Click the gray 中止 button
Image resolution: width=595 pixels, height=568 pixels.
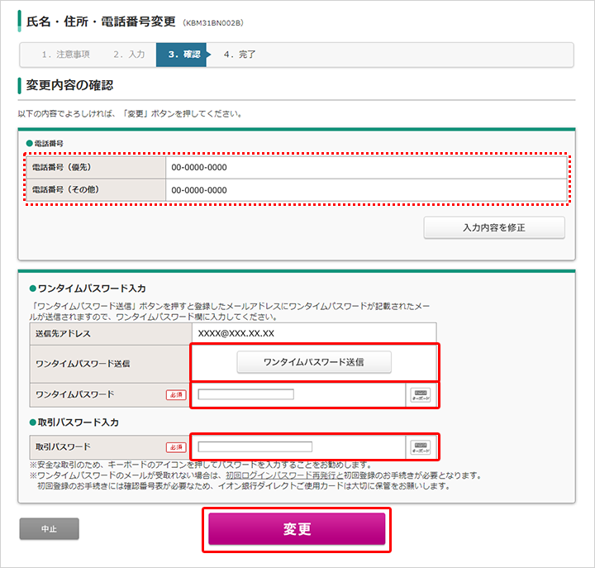50,528
